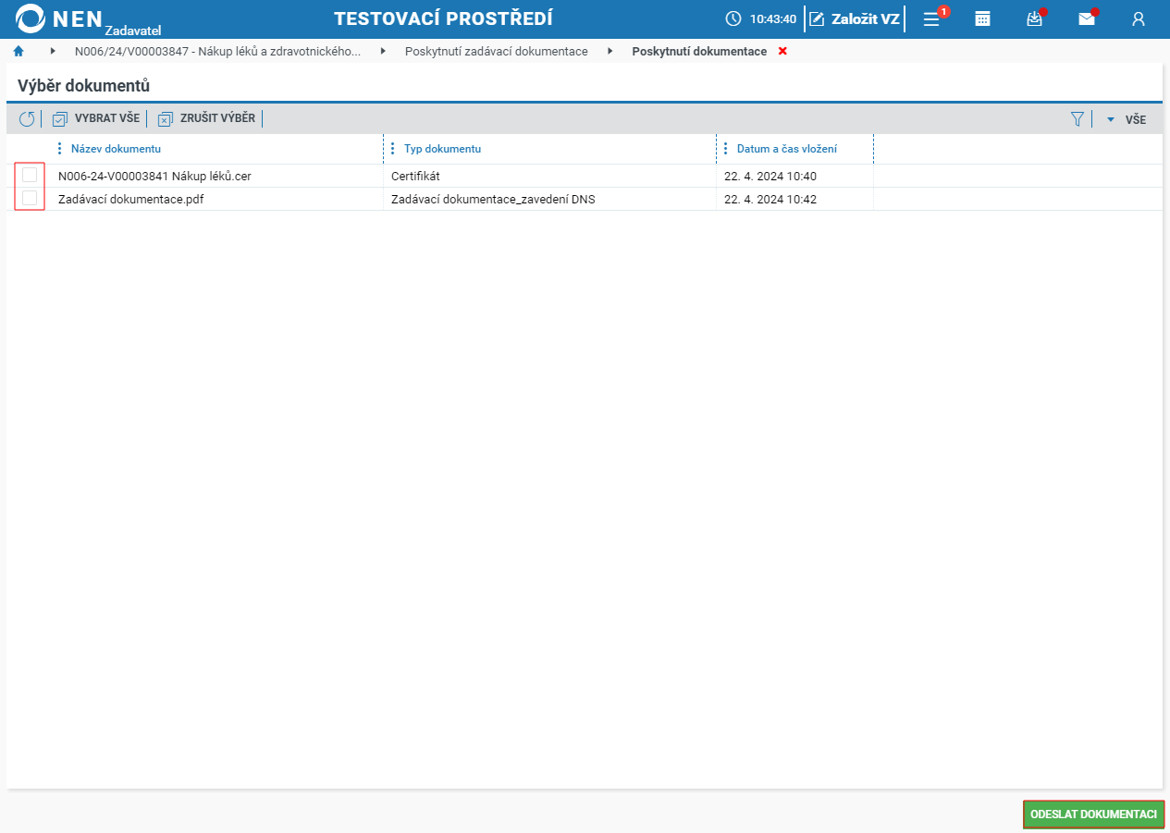The image size is (1170, 833).
Task: Close the Poskytnutí dokumentace breadcrumb with red X
Action: coord(782,51)
